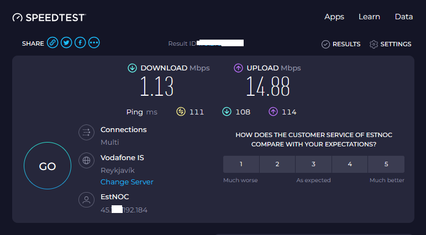
Task: Rate customer service 1 Much worse
Action: [241, 164]
